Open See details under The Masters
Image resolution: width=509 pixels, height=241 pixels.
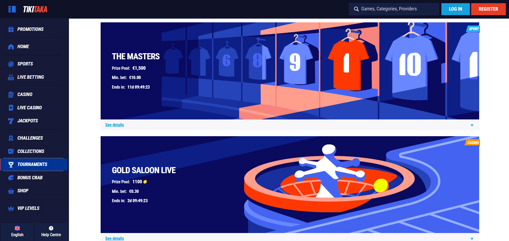tap(114, 125)
